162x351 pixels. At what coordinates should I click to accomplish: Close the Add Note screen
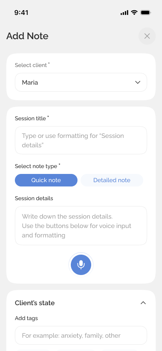[147, 36]
